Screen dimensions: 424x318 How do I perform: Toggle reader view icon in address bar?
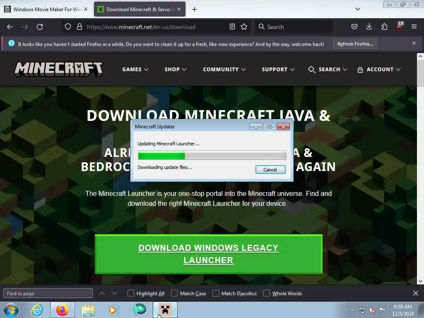point(232,27)
